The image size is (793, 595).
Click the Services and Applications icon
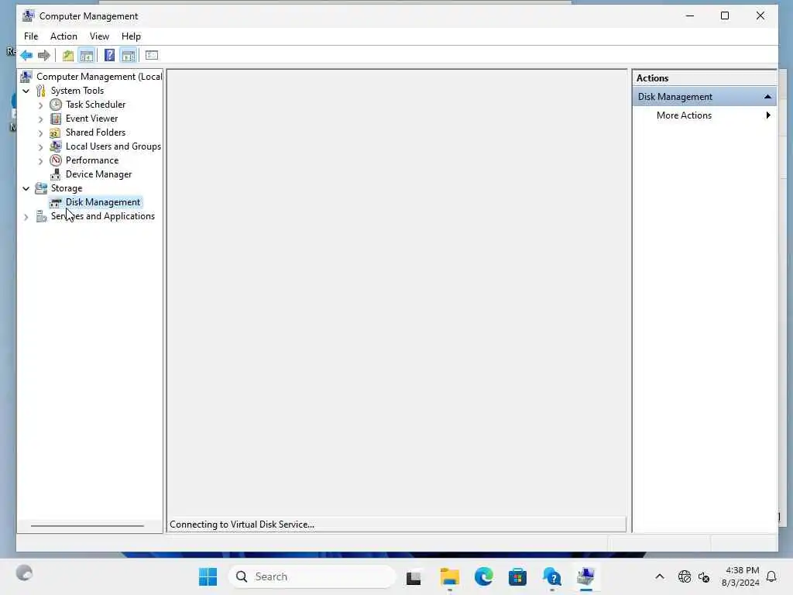pos(41,217)
